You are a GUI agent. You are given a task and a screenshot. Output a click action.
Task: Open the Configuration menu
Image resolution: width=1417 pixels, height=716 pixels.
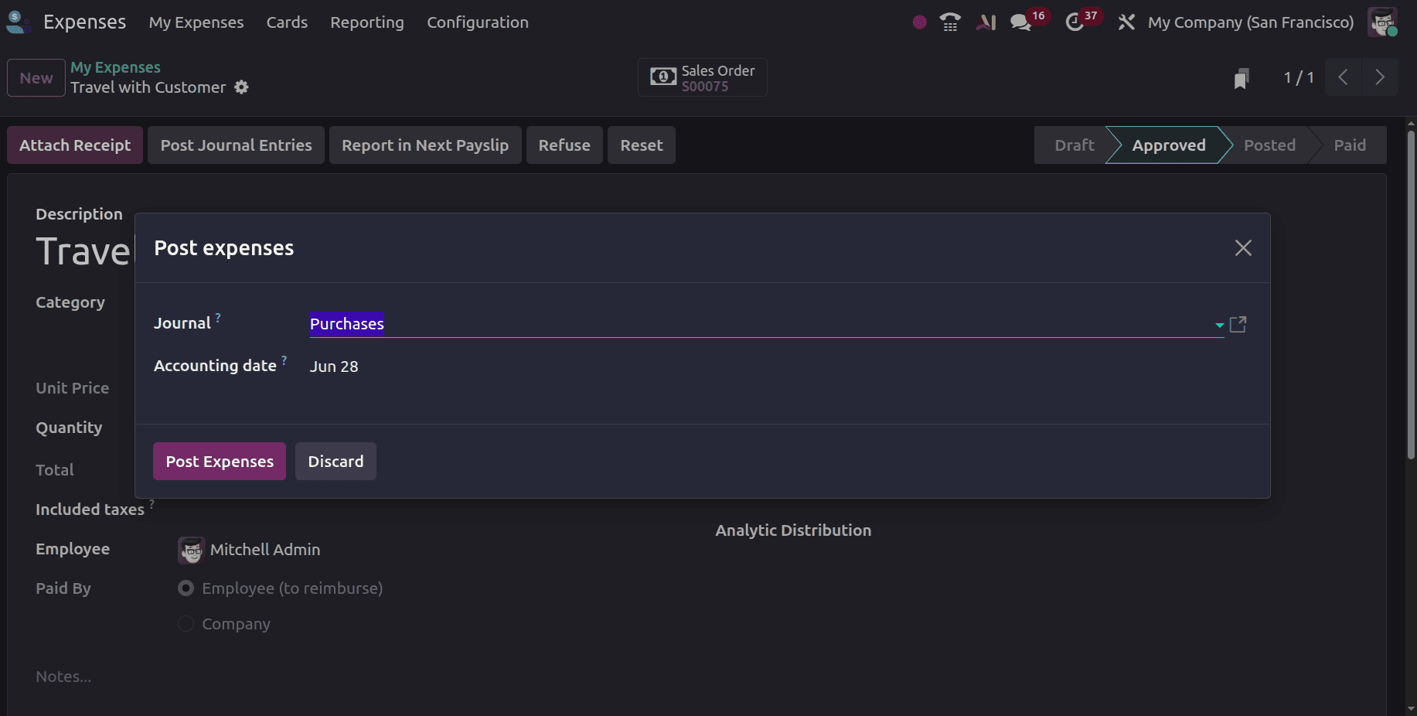(x=478, y=22)
